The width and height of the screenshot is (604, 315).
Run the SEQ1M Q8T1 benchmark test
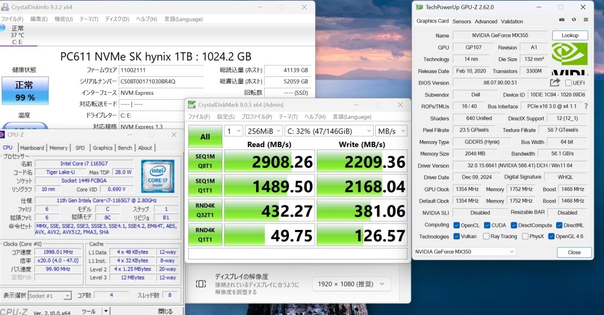click(x=205, y=160)
